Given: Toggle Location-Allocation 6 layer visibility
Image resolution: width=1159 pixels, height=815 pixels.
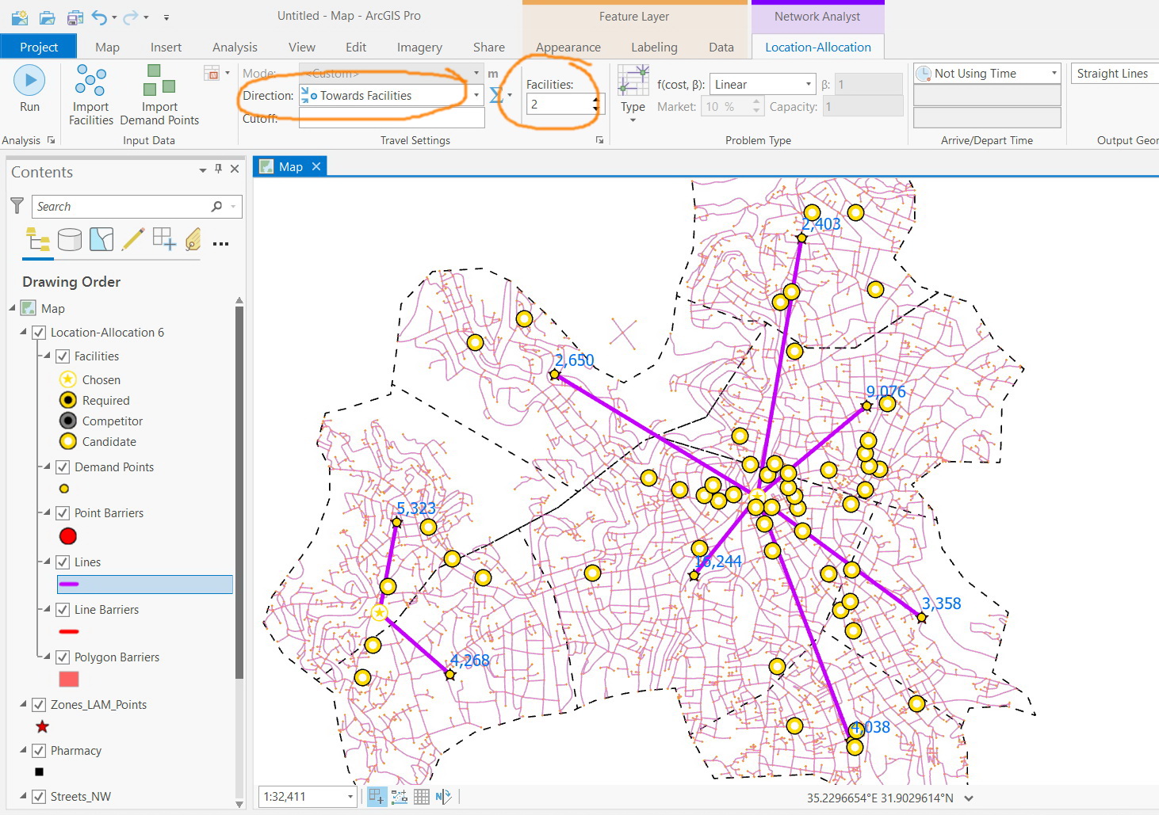Looking at the screenshot, I should (x=39, y=333).
